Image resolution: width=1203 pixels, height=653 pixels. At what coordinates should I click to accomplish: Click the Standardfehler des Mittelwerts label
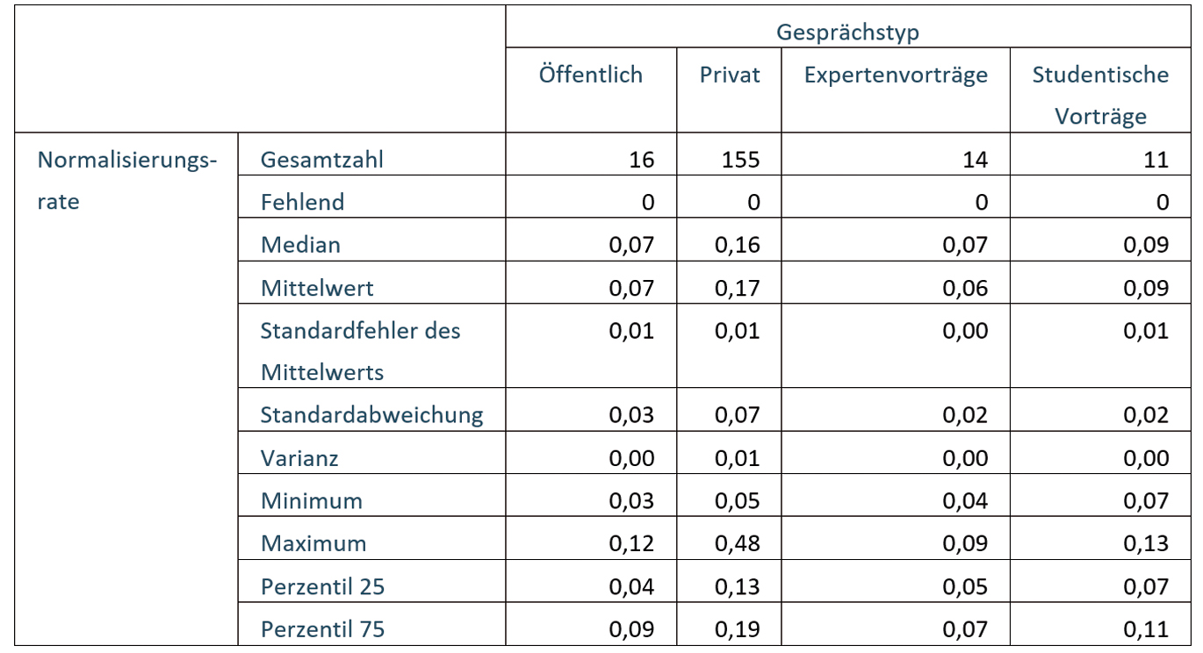point(360,351)
